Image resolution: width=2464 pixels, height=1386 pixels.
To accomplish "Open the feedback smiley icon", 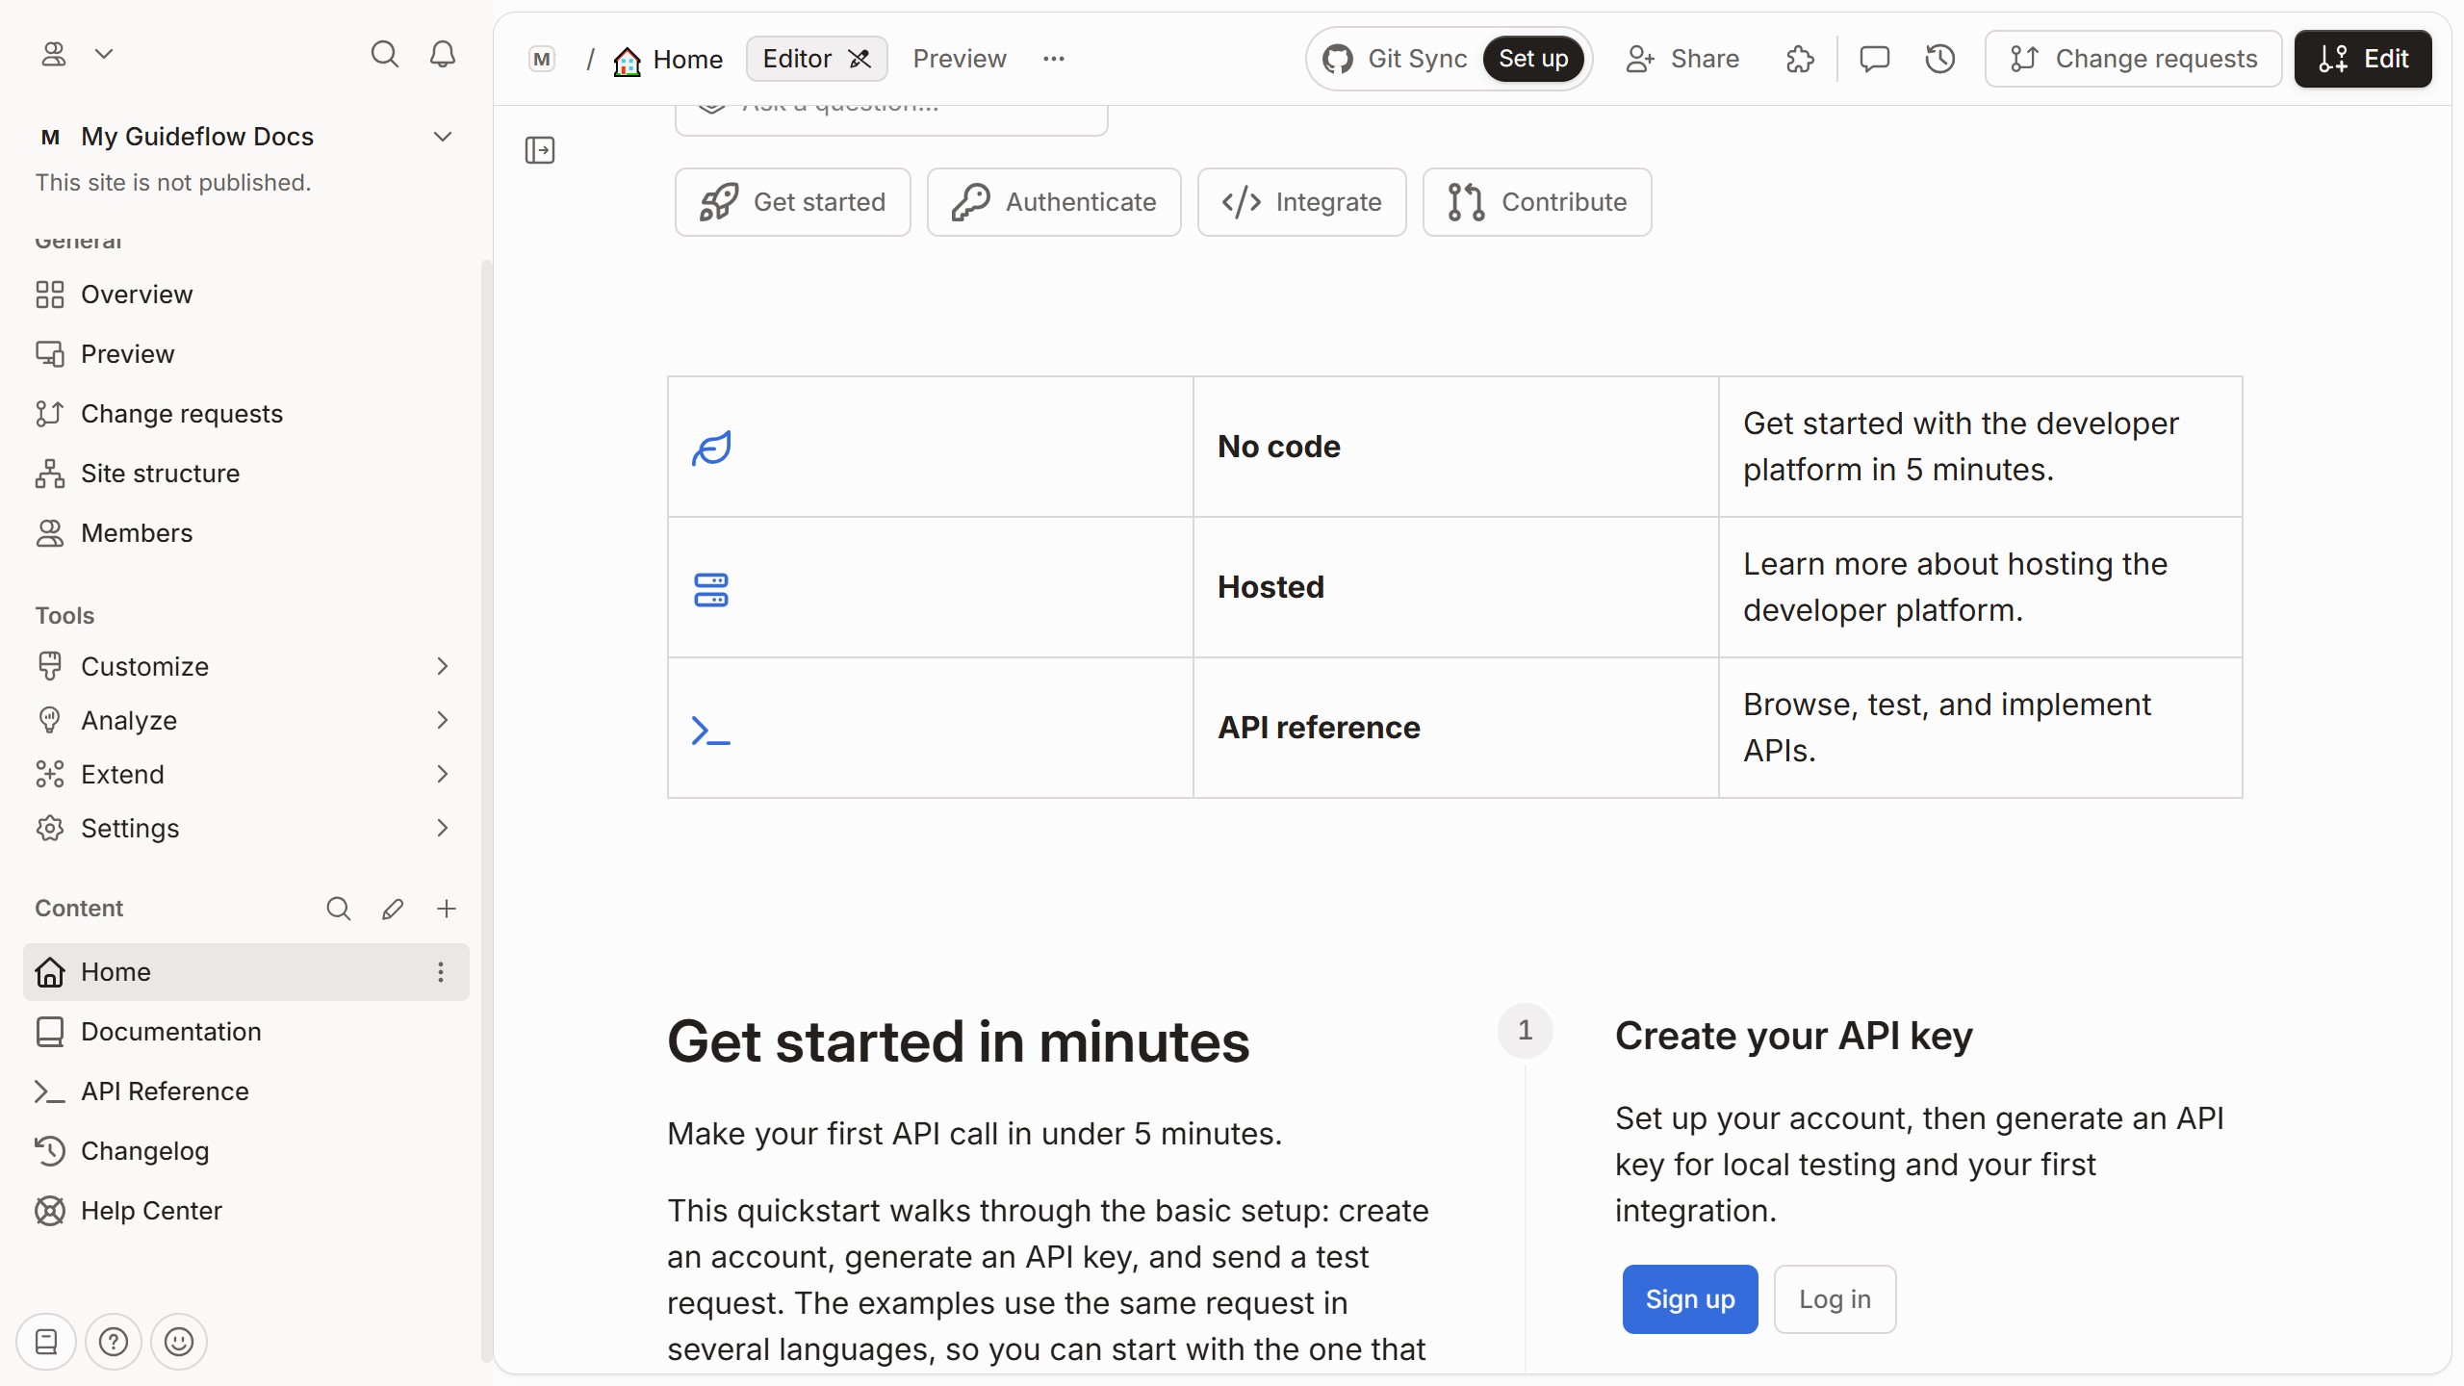I will click(179, 1342).
